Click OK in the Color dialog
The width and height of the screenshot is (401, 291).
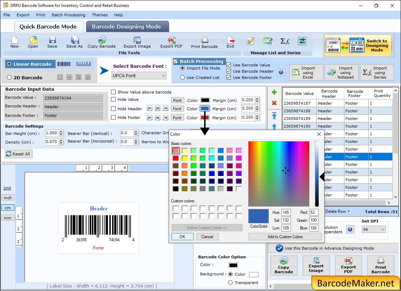[x=182, y=237]
